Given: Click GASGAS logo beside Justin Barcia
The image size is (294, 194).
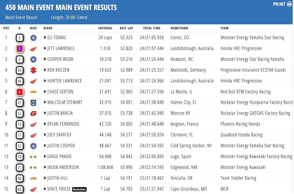Looking at the screenshot, I should click(33, 113).
